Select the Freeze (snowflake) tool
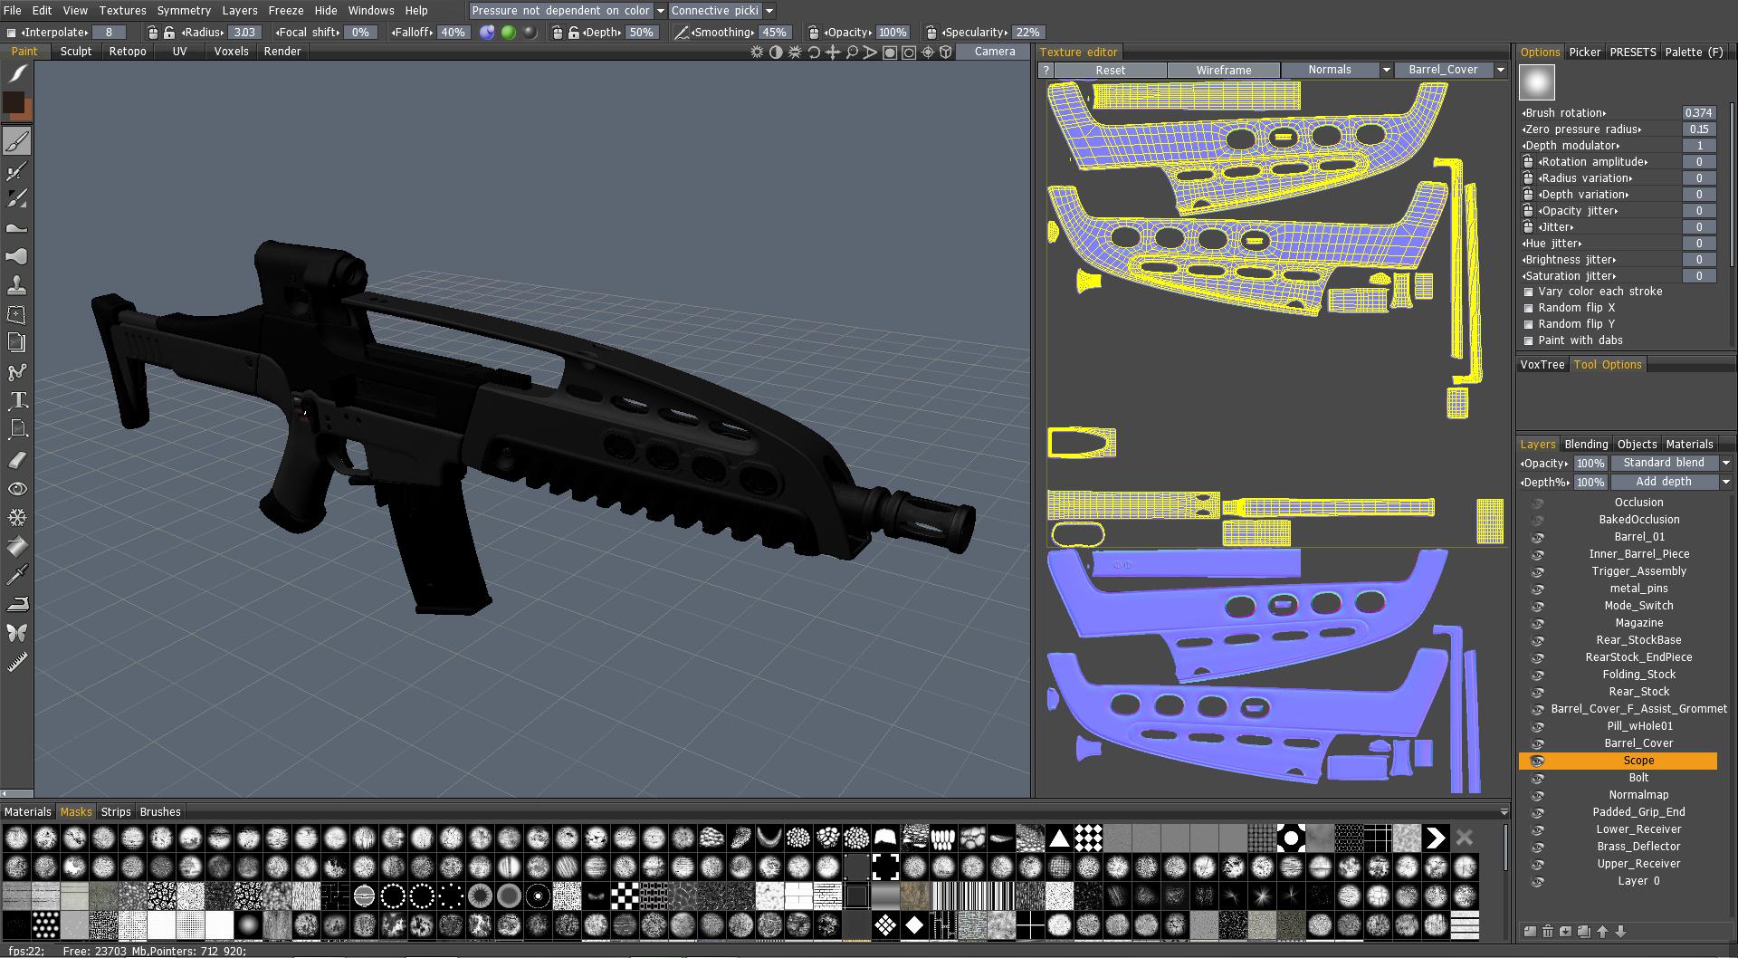The image size is (1738, 958). (x=18, y=516)
